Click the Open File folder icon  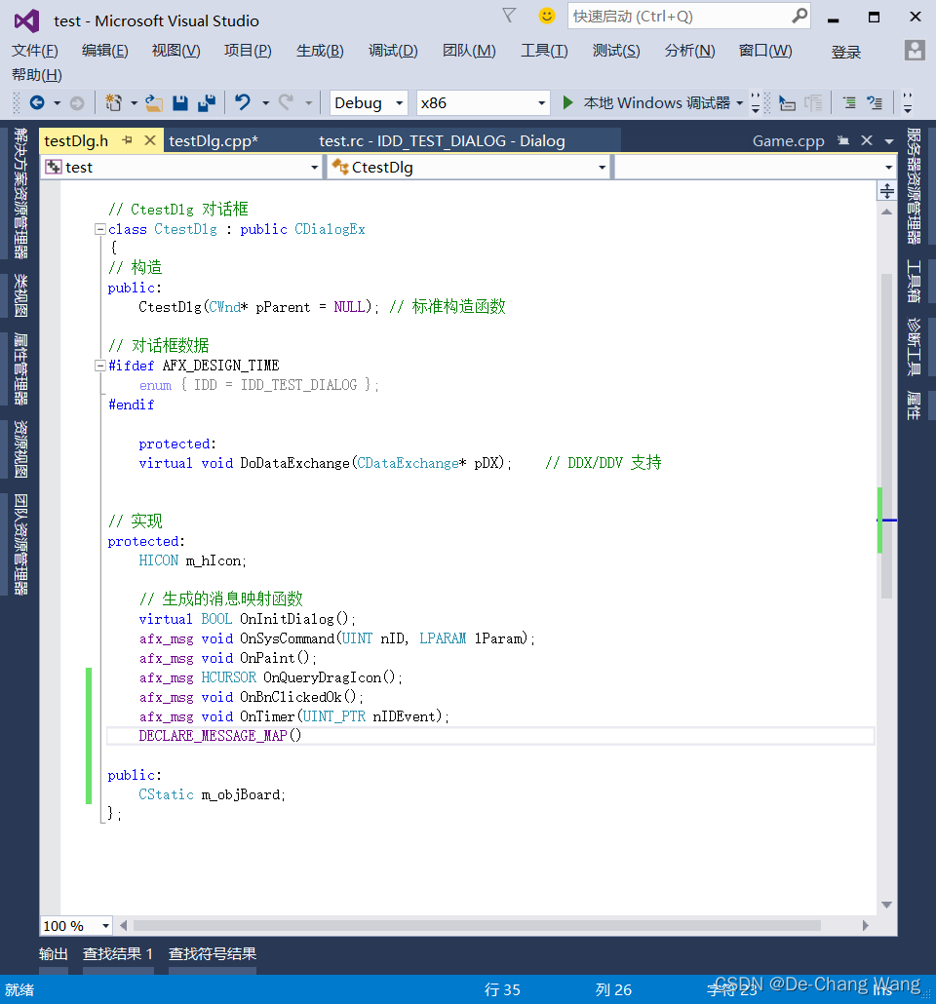[154, 103]
